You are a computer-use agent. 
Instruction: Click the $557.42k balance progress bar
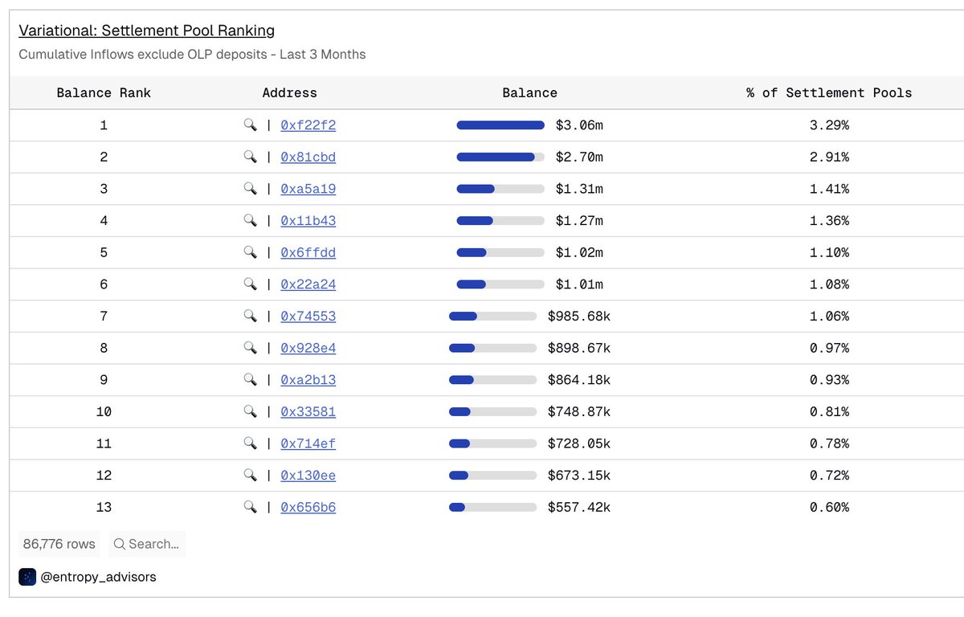[492, 507]
